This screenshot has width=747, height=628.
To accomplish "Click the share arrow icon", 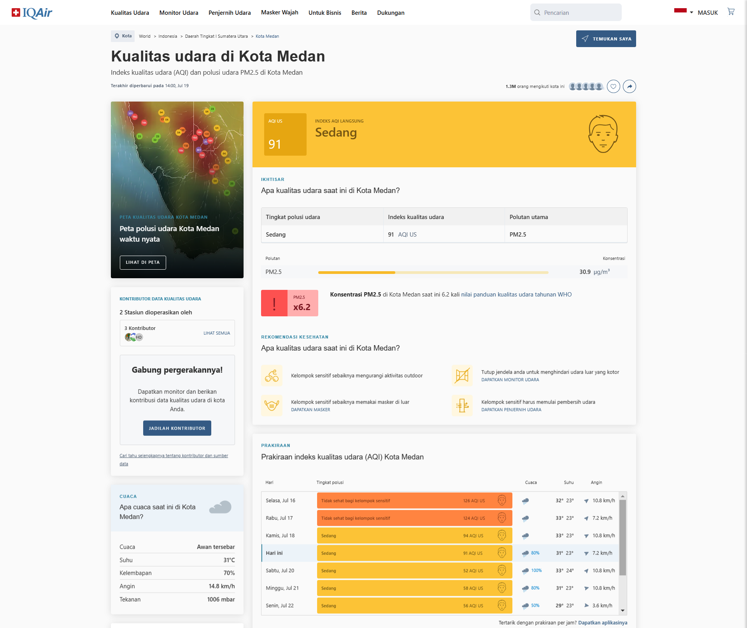I will [x=630, y=86].
